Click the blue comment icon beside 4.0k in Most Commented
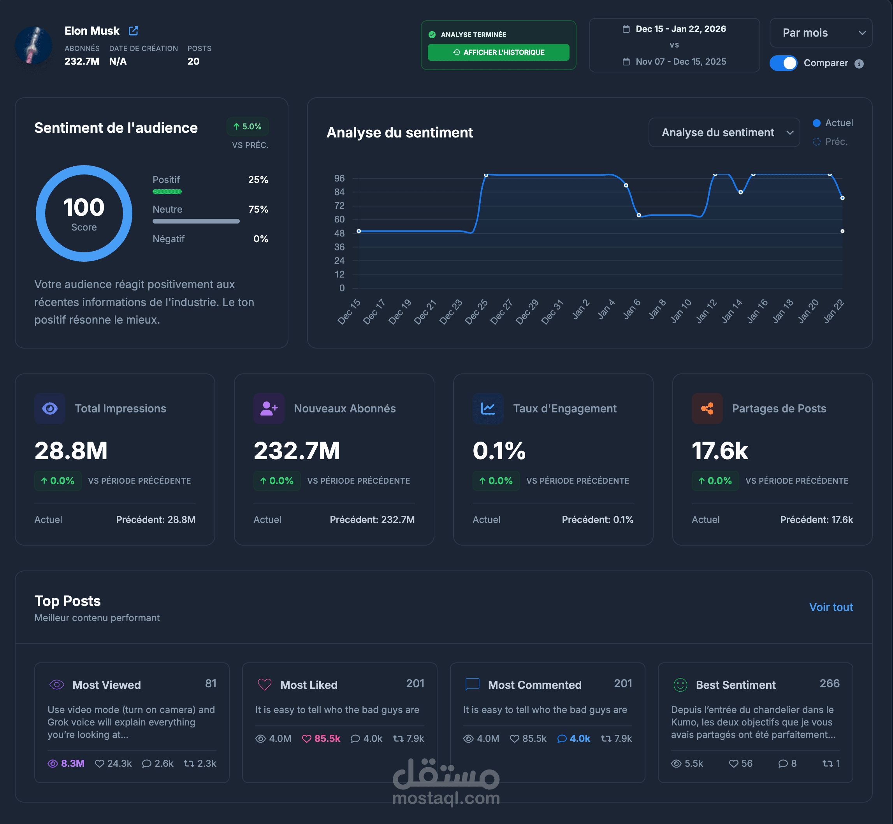This screenshot has width=893, height=824. tap(562, 738)
